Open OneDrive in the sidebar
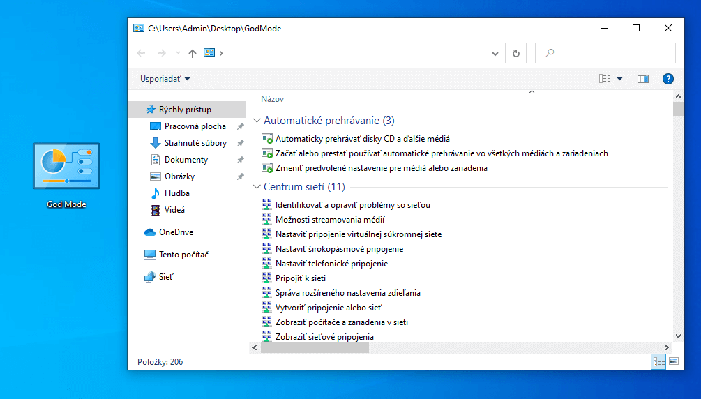Viewport: 701px width, 399px height. click(176, 232)
